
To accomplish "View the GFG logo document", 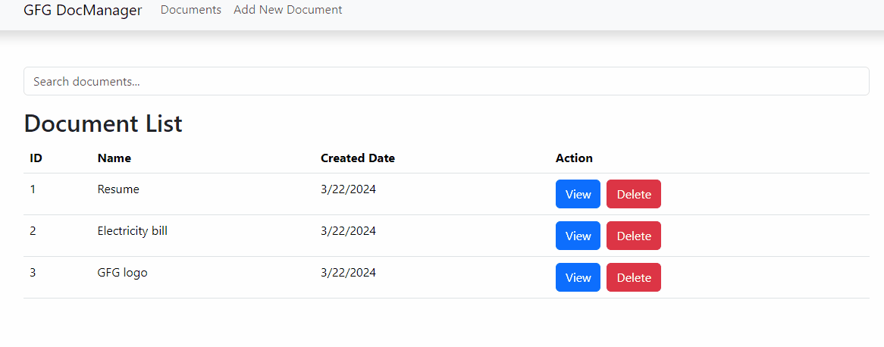I will 578,278.
